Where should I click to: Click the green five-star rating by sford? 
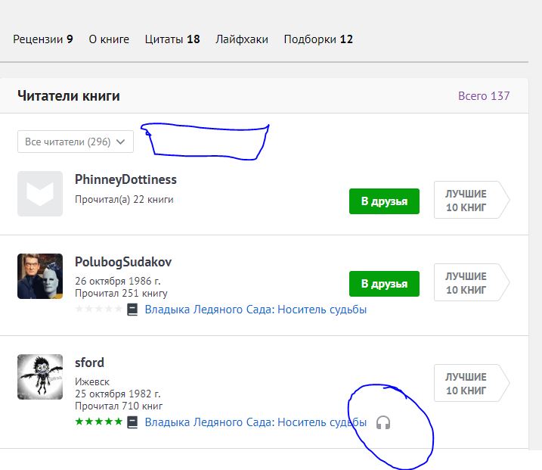click(x=99, y=422)
